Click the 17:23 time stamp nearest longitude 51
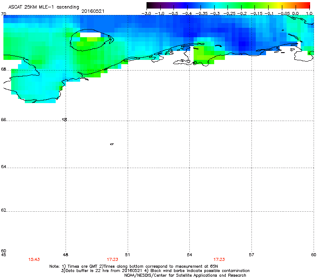 [112, 260]
